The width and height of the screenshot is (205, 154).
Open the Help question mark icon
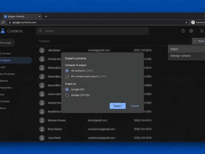[183, 31]
